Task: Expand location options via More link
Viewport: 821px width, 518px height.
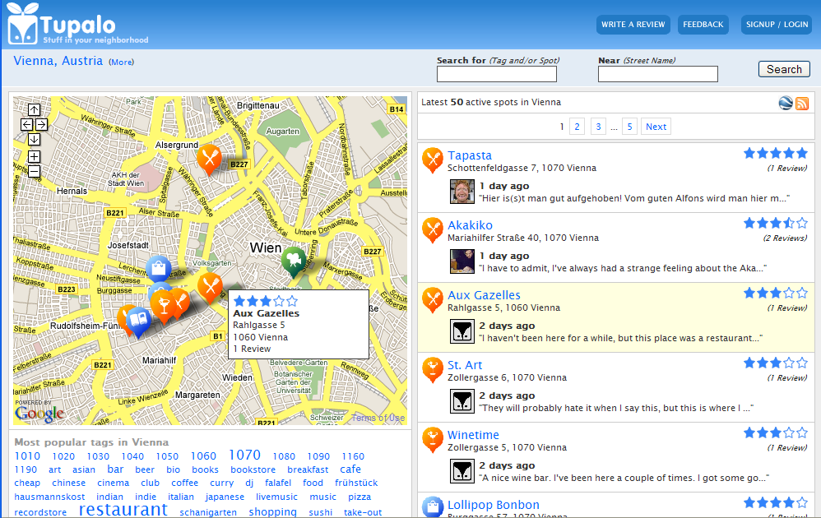Action: pyautogui.click(x=121, y=62)
